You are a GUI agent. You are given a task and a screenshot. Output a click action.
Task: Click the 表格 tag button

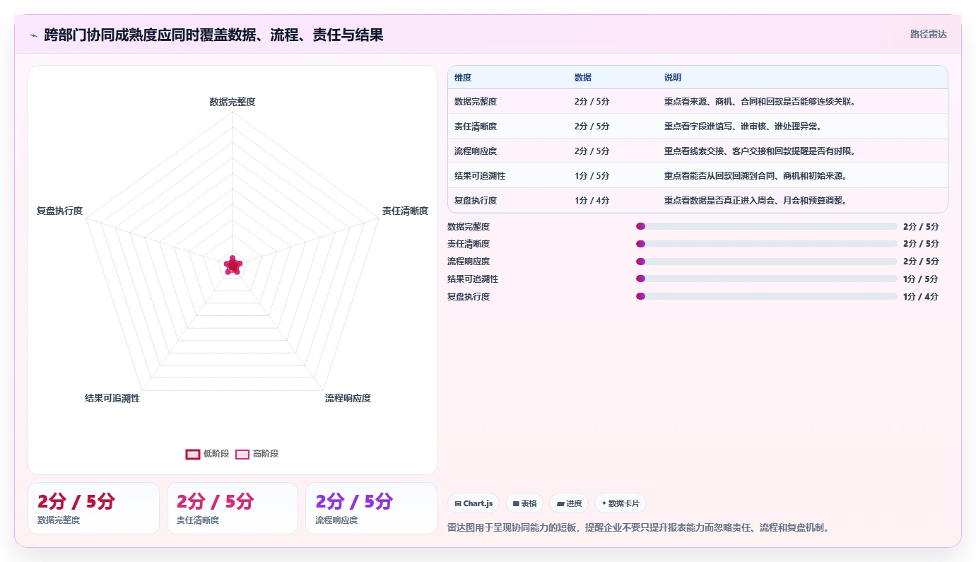(524, 504)
